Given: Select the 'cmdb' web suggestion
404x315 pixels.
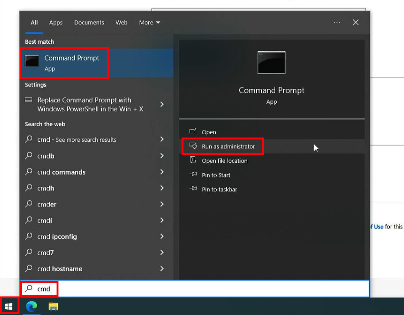Looking at the screenshot, I should pyautogui.click(x=96, y=156).
